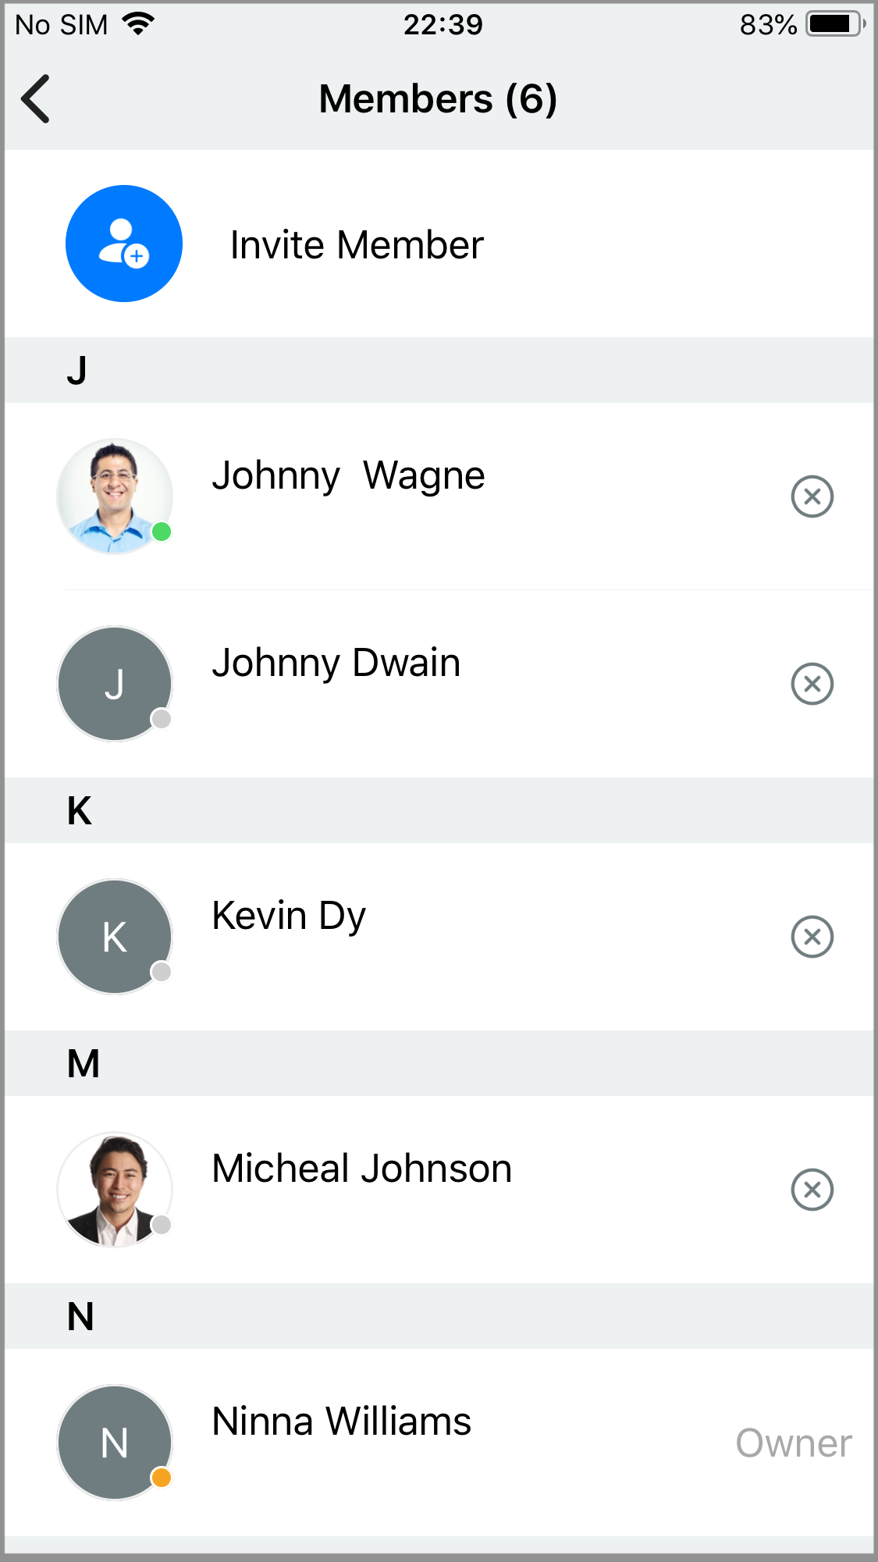This screenshot has height=1562, width=878.
Task: Tap the back arrow icon
Action: coord(36,99)
